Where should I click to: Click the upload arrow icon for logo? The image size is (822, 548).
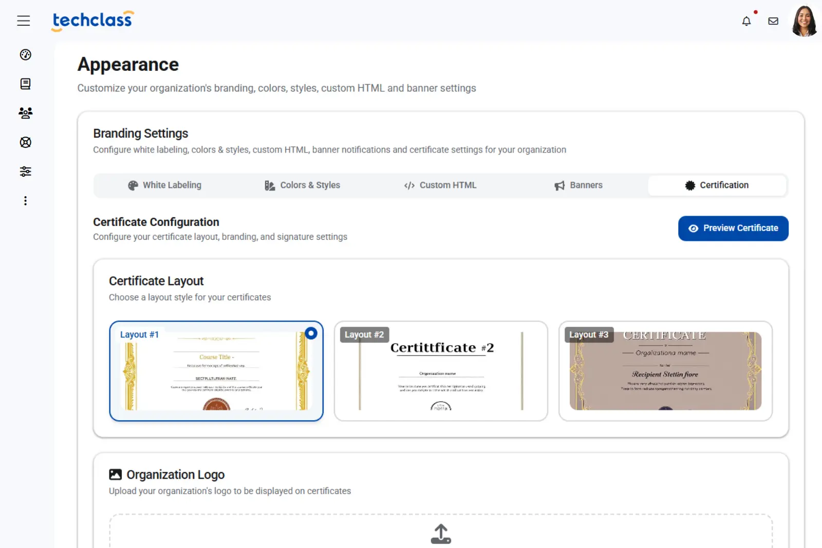(x=441, y=534)
